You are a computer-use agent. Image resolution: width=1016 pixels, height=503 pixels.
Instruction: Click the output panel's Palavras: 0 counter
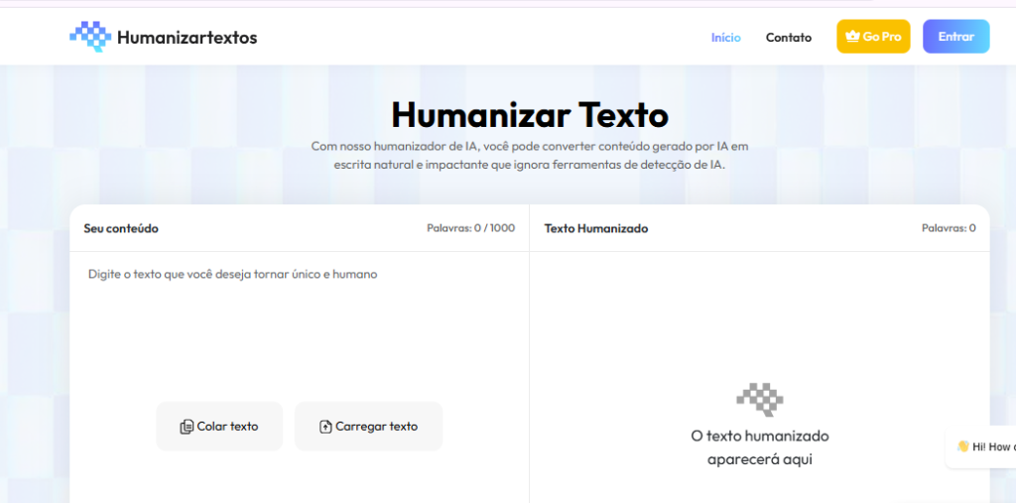[948, 228]
